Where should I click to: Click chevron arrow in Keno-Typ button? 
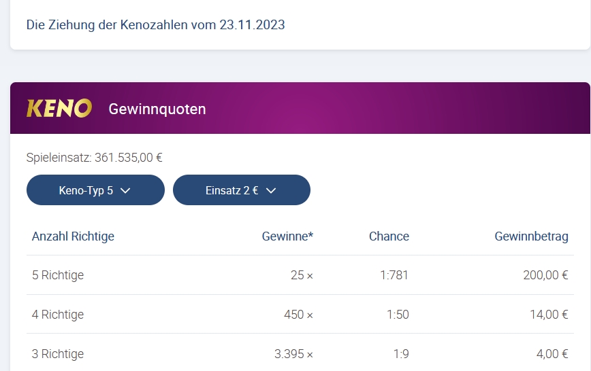(x=125, y=191)
